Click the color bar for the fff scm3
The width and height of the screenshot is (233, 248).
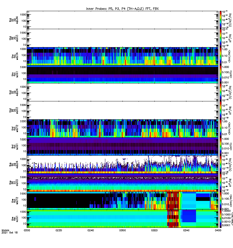[221, 183]
